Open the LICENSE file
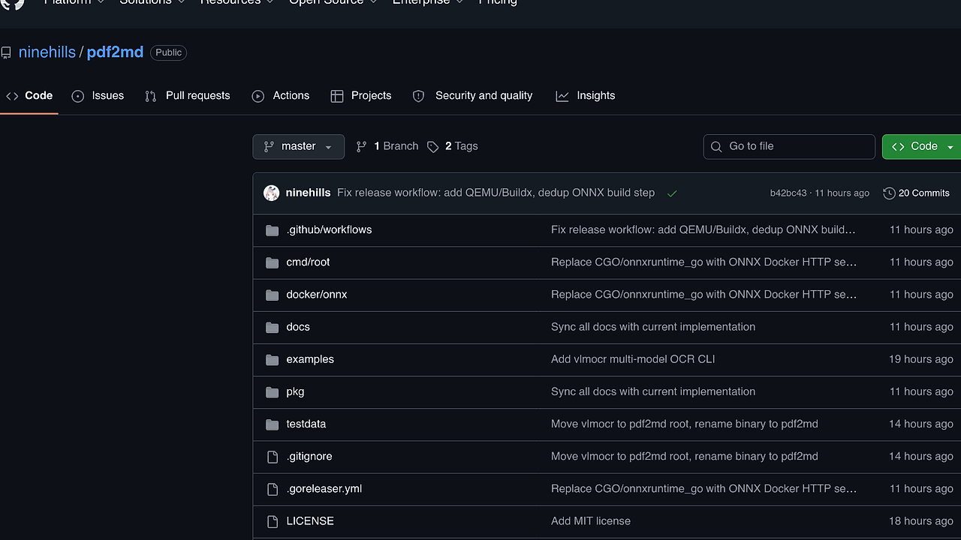The image size is (961, 540). (x=310, y=520)
